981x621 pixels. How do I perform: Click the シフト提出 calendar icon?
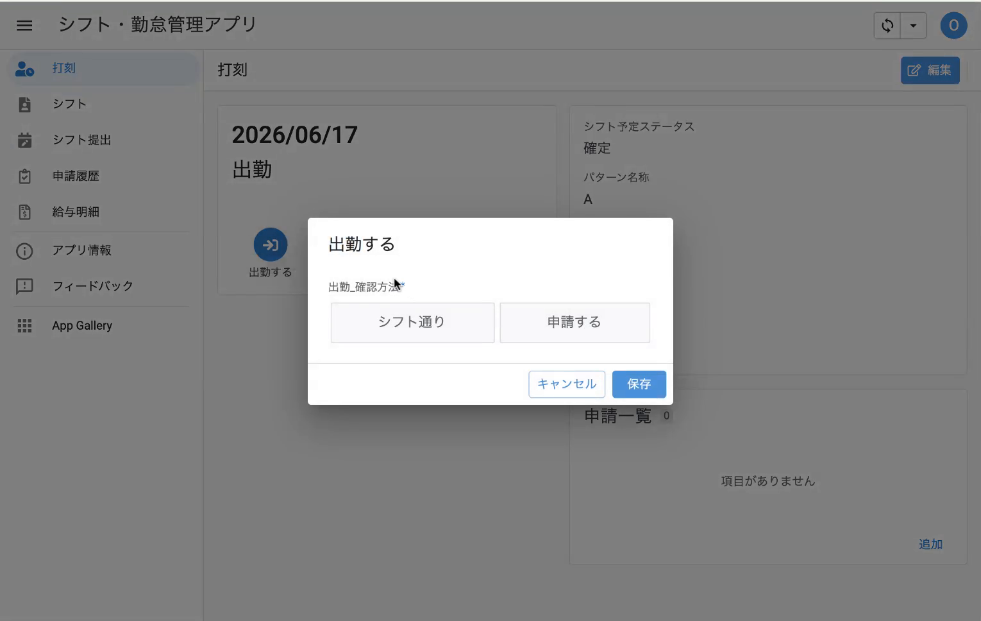[x=24, y=140]
